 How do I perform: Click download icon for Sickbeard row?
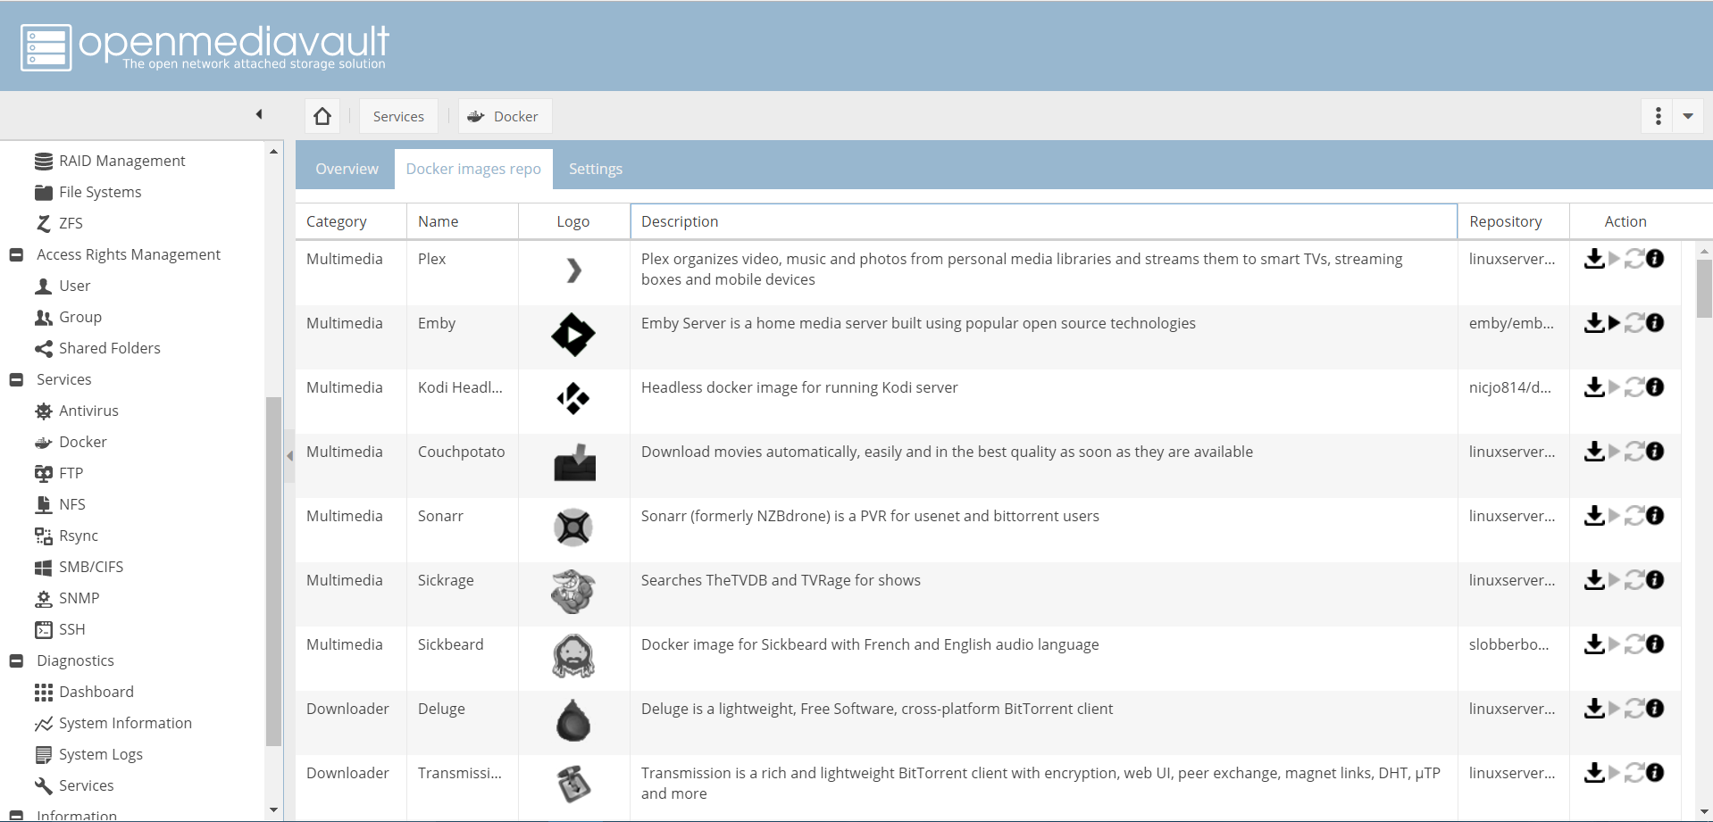pos(1594,644)
